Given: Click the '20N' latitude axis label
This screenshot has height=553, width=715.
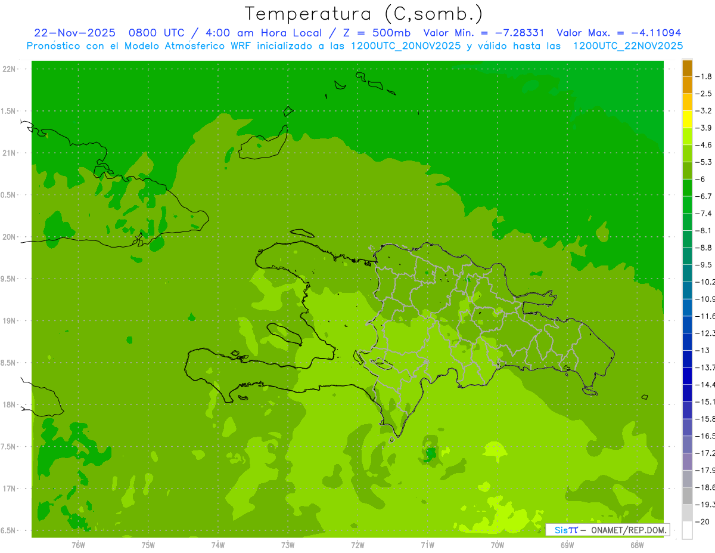Looking at the screenshot, I should click(10, 237).
